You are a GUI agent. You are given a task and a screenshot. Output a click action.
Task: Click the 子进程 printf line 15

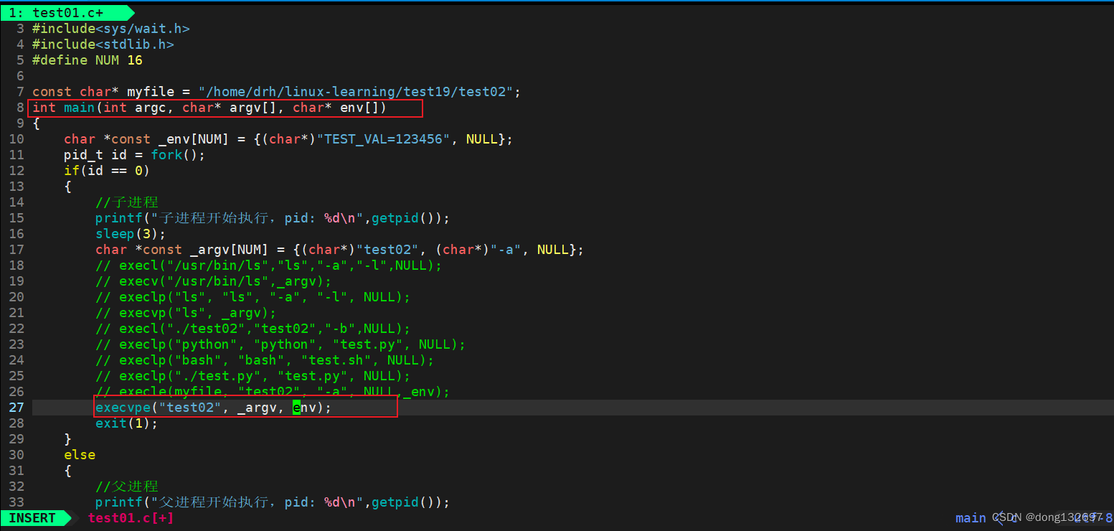tap(273, 218)
